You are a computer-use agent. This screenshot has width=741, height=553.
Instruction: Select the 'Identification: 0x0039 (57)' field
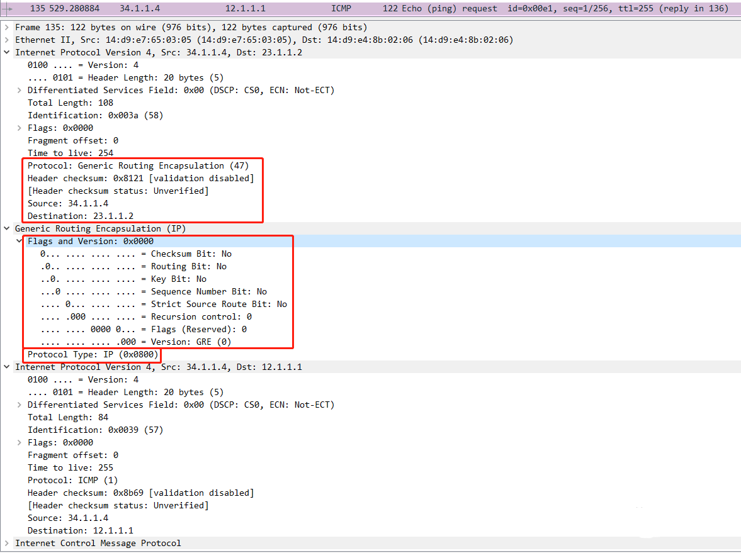96,430
